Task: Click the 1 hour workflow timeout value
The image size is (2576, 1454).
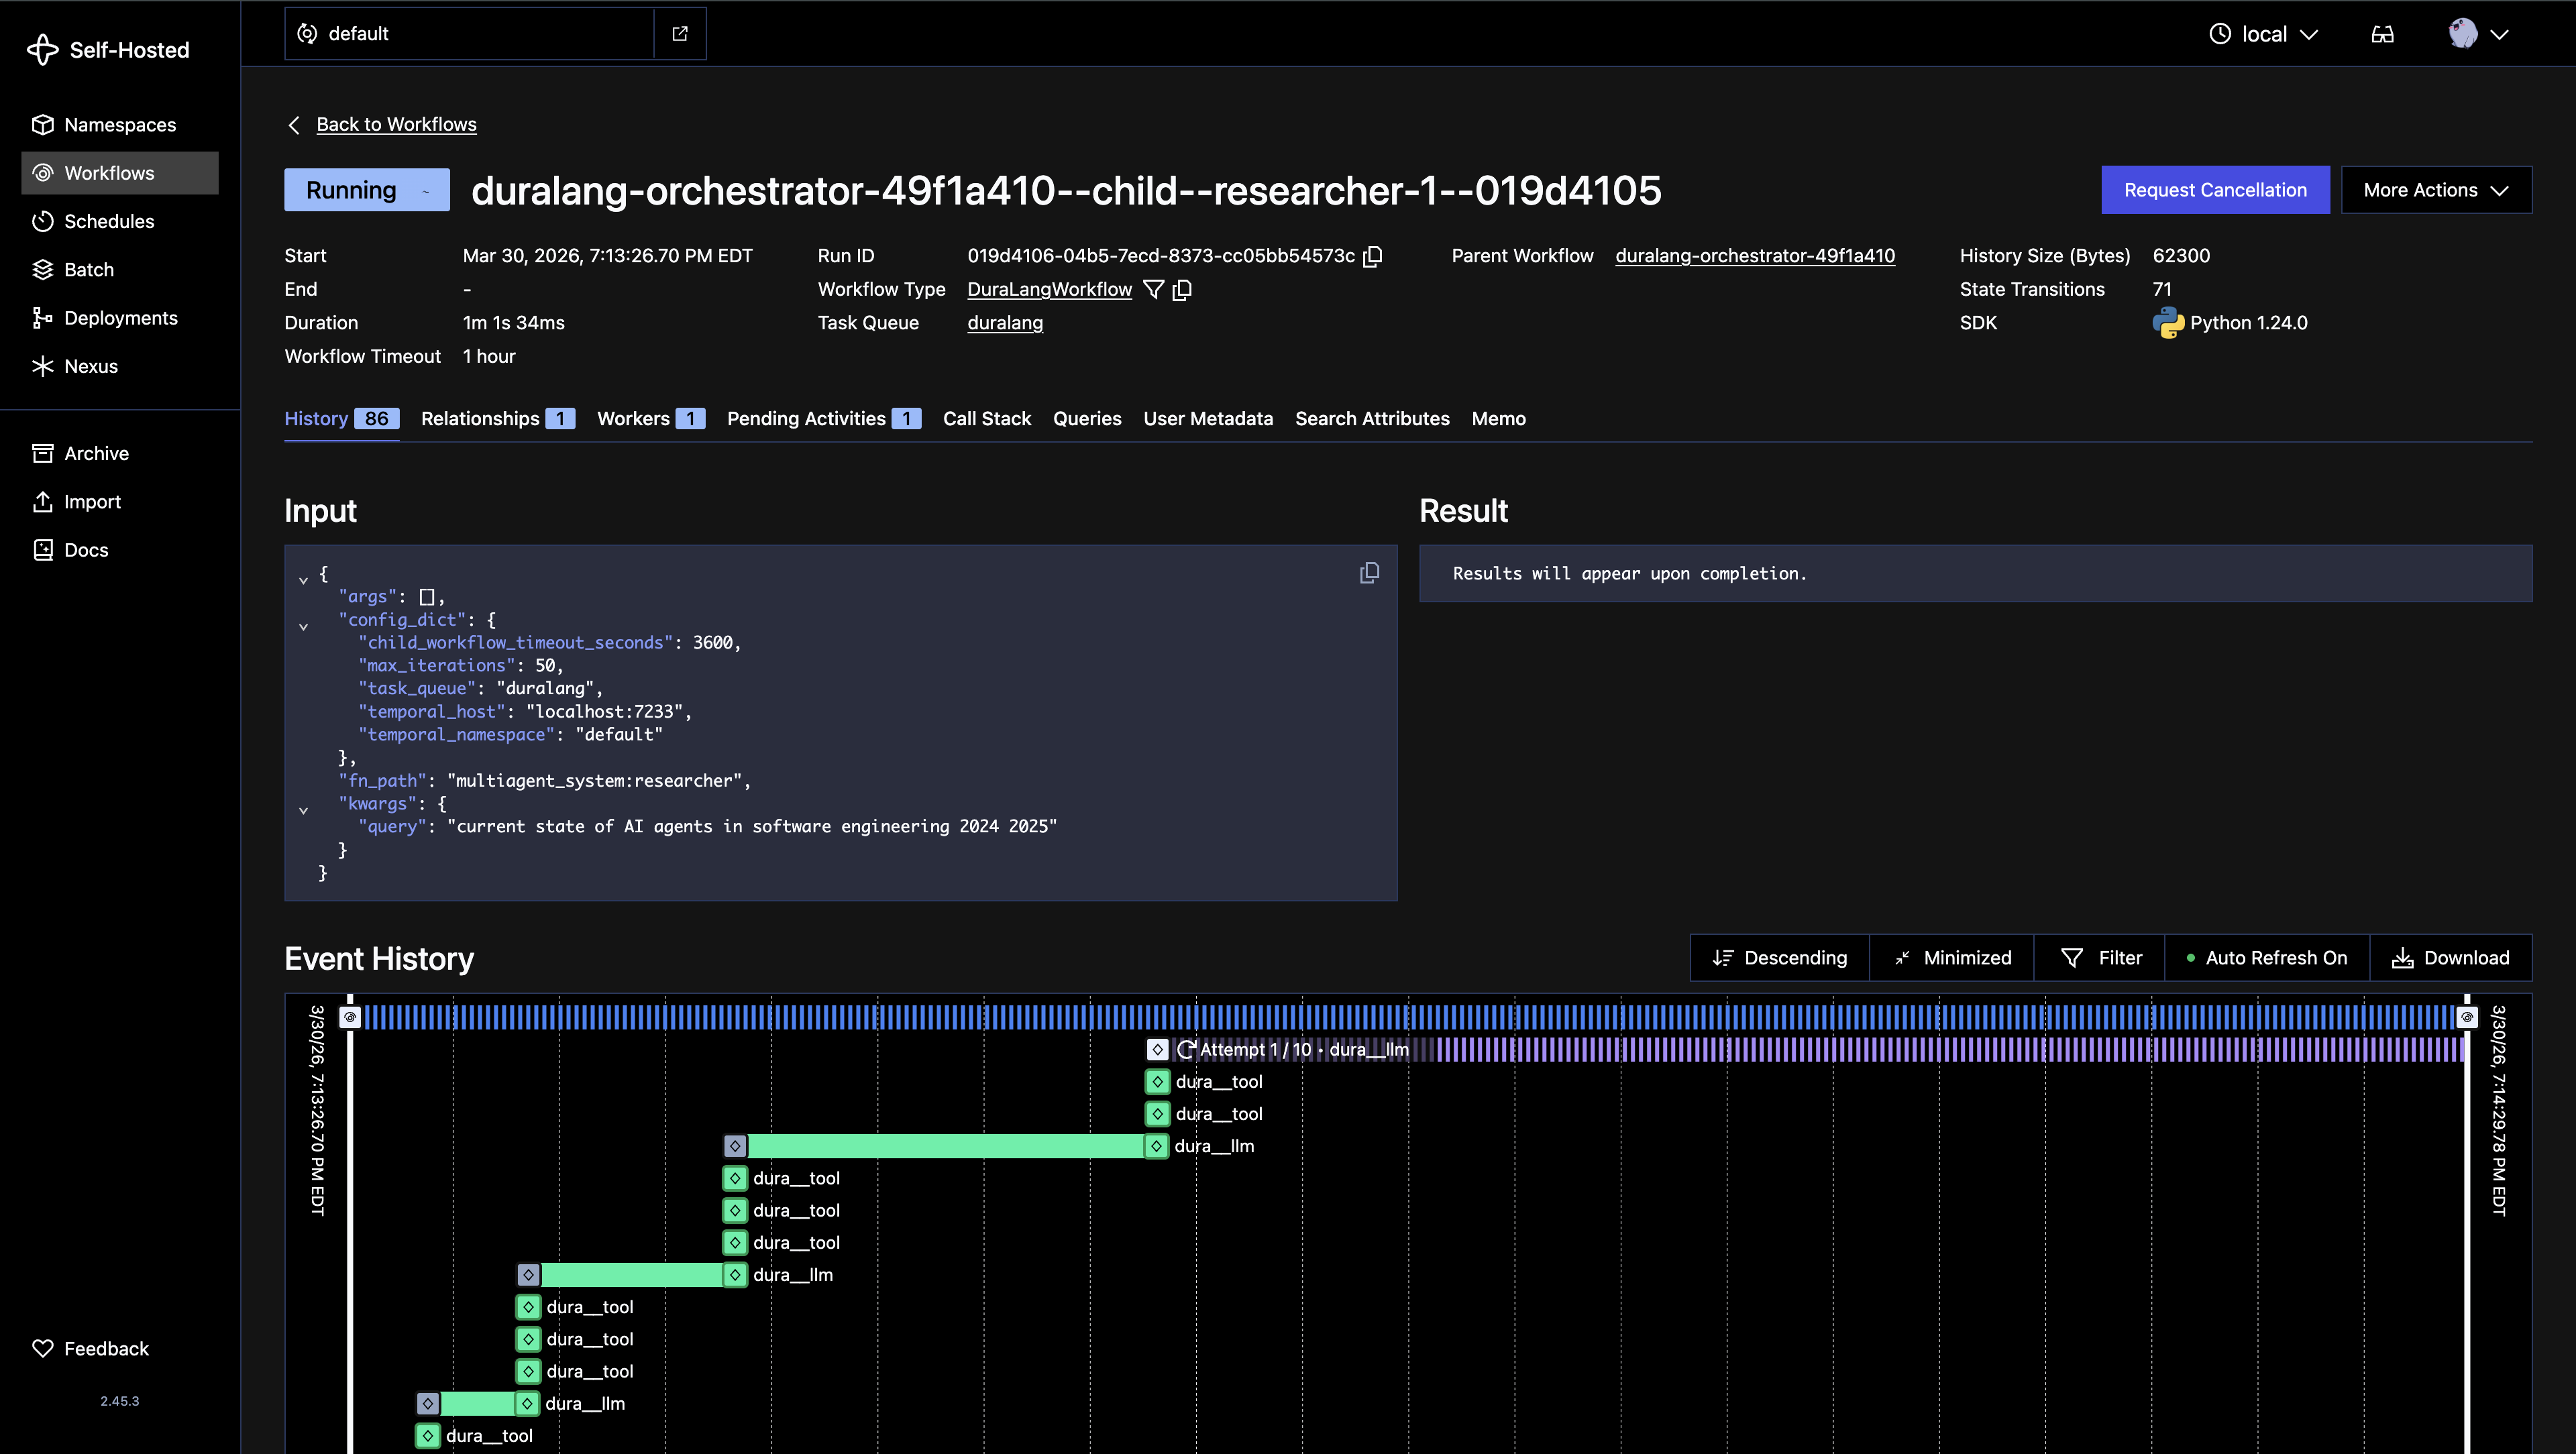Action: tap(489, 357)
